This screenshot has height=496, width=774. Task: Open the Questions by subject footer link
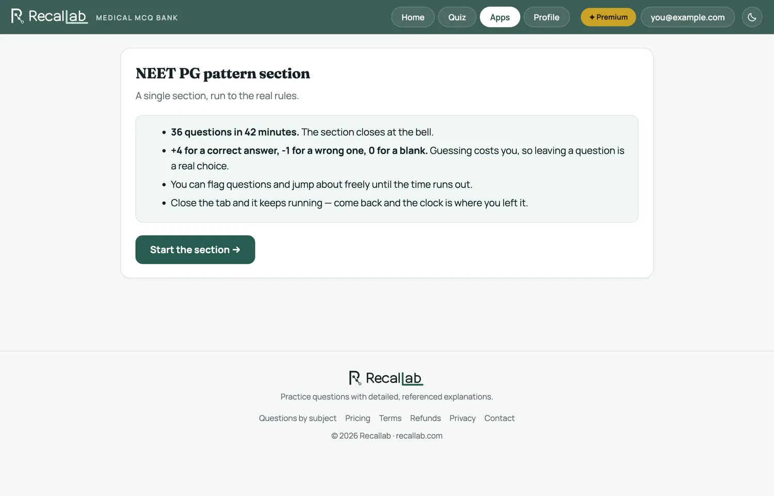[x=298, y=418]
